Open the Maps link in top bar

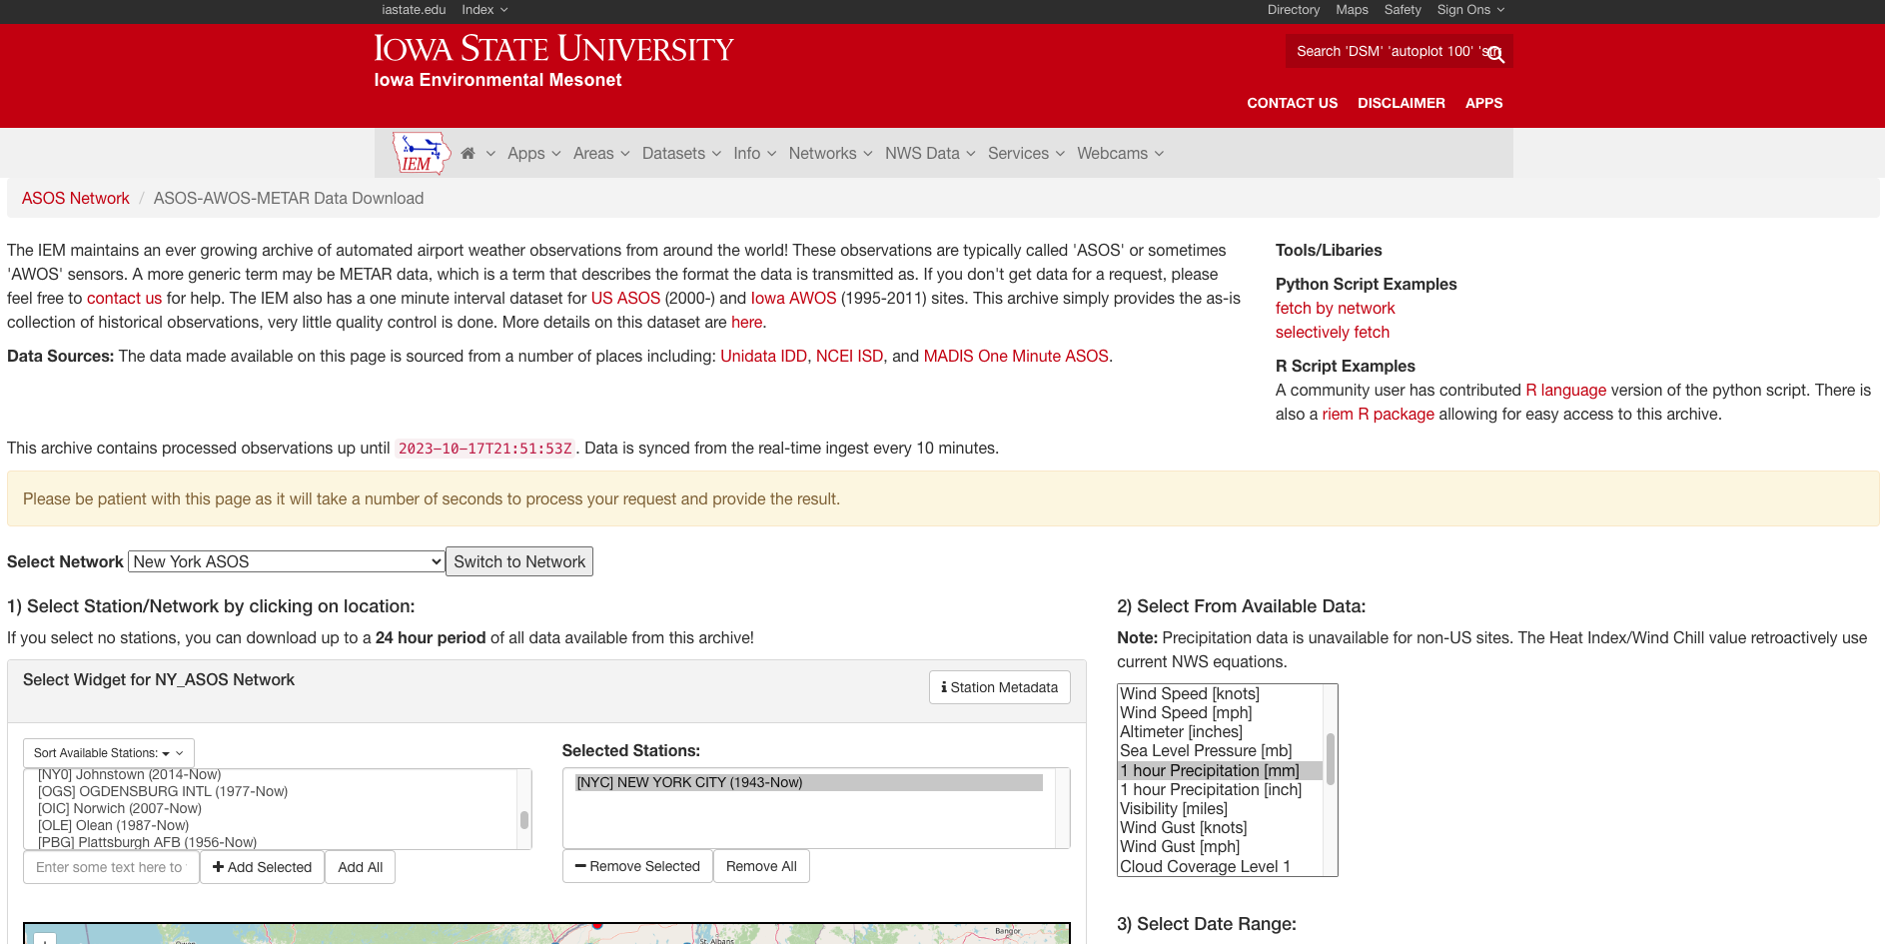click(1352, 10)
